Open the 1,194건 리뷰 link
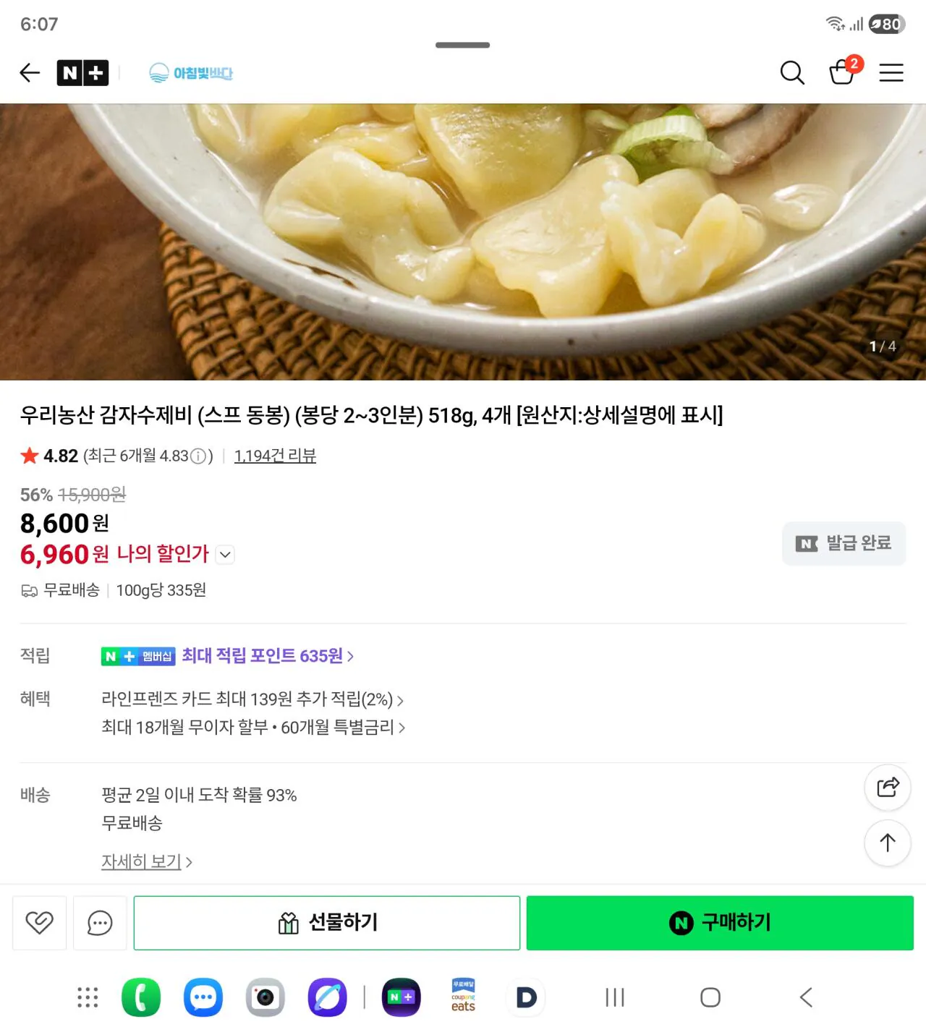 (x=275, y=456)
